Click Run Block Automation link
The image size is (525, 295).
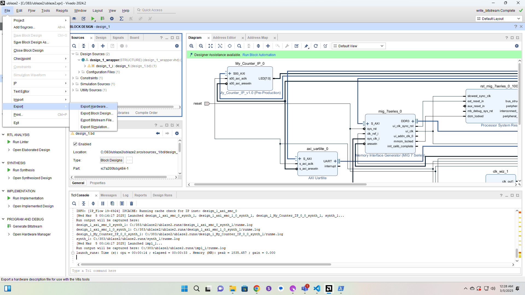(x=259, y=55)
